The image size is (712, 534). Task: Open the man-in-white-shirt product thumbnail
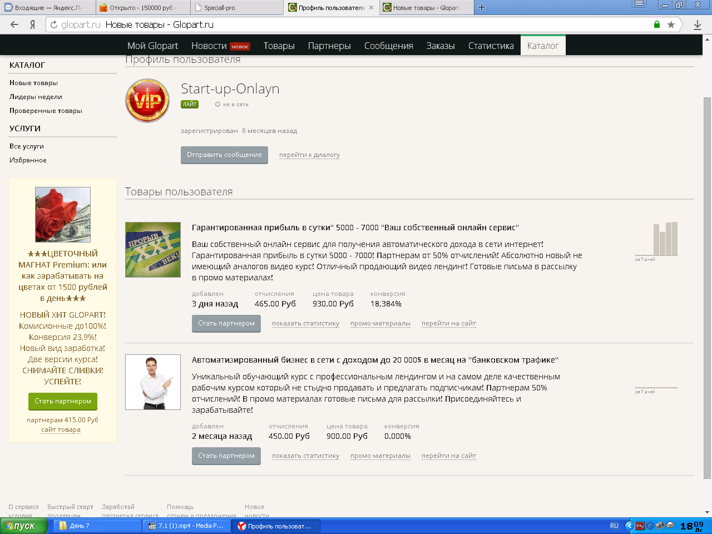[153, 382]
